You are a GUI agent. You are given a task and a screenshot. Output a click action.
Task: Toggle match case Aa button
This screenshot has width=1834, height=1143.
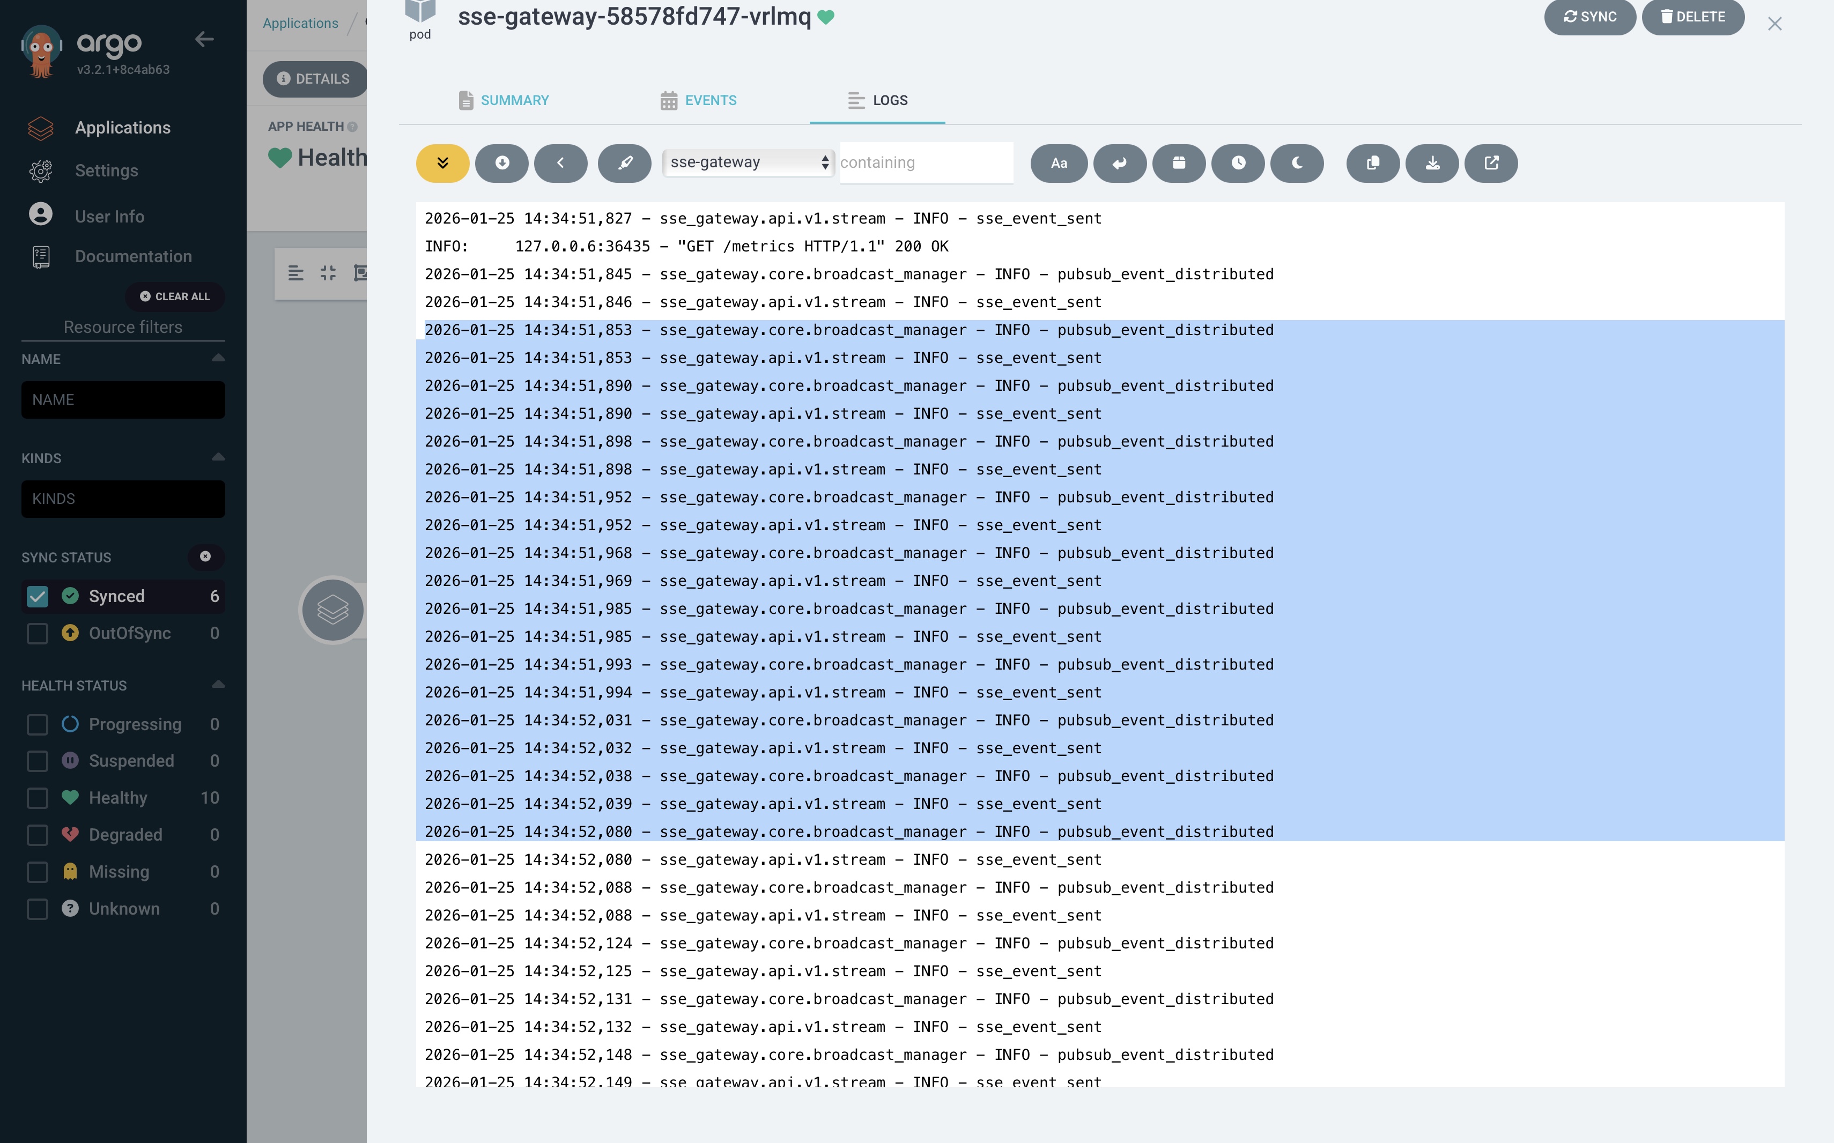pyautogui.click(x=1059, y=164)
